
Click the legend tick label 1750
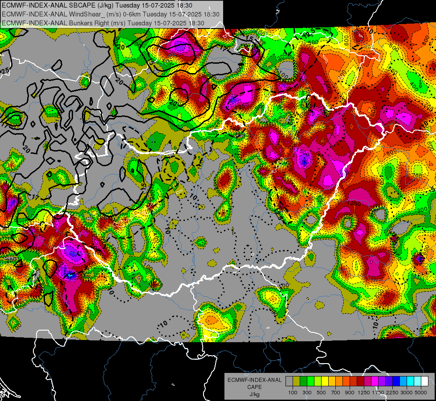coord(378,393)
